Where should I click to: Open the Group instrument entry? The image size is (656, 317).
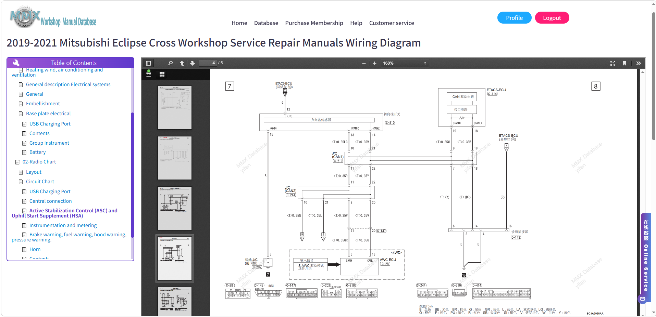49,143
